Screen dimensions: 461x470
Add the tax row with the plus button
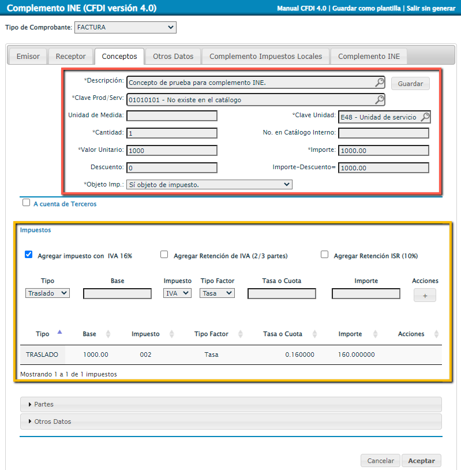425,295
